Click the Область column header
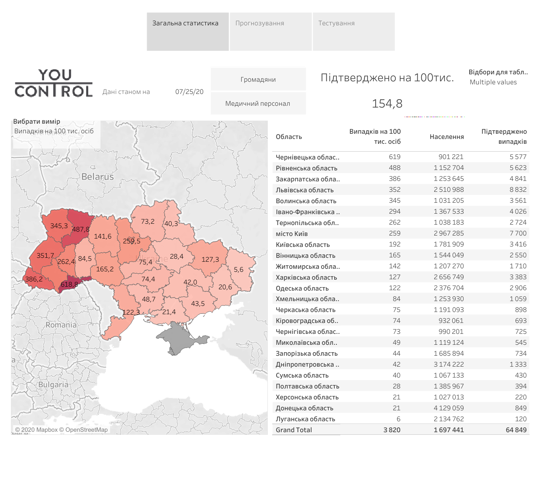This screenshot has height=482, width=540. point(289,137)
